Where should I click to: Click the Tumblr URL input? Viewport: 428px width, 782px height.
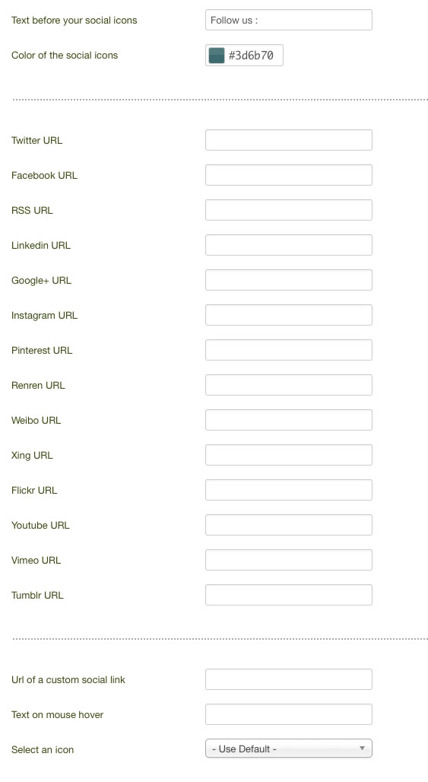click(288, 594)
